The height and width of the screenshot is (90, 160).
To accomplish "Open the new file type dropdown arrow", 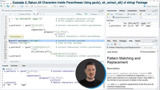I will point(4,6).
